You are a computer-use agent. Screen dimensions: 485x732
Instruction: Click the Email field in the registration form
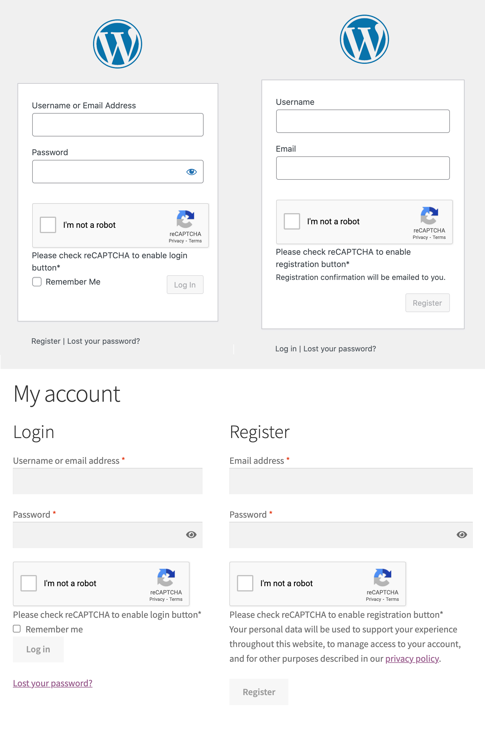point(362,168)
